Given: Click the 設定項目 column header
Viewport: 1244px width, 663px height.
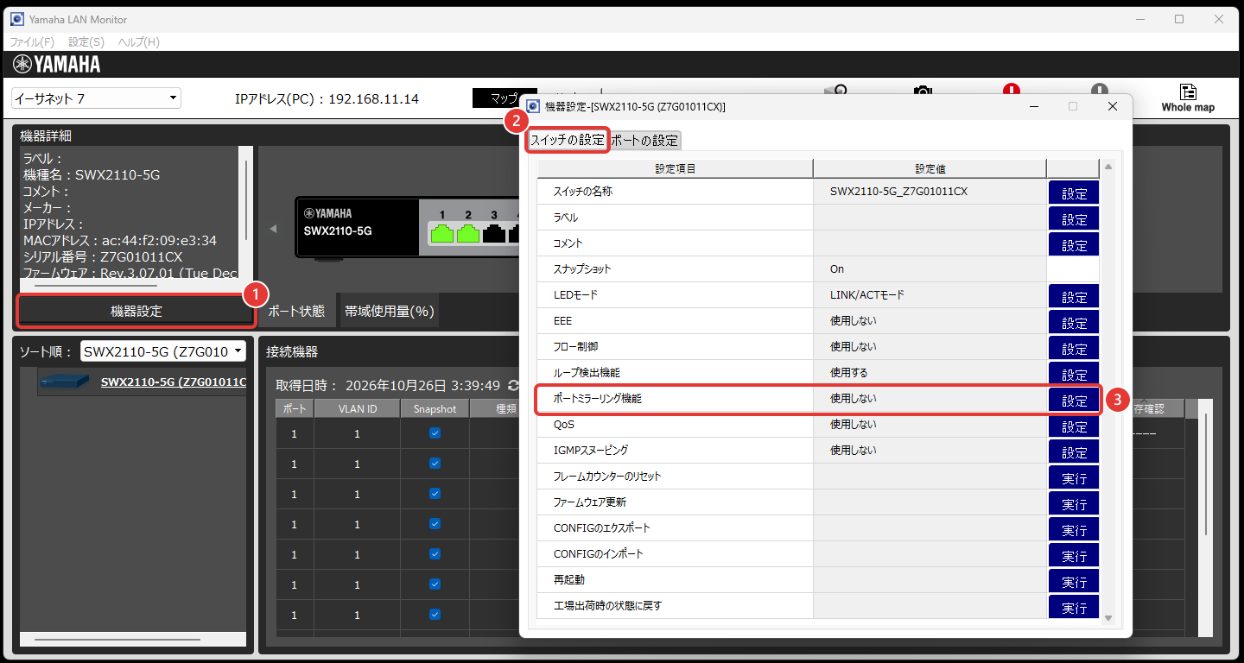Looking at the screenshot, I should [676, 168].
